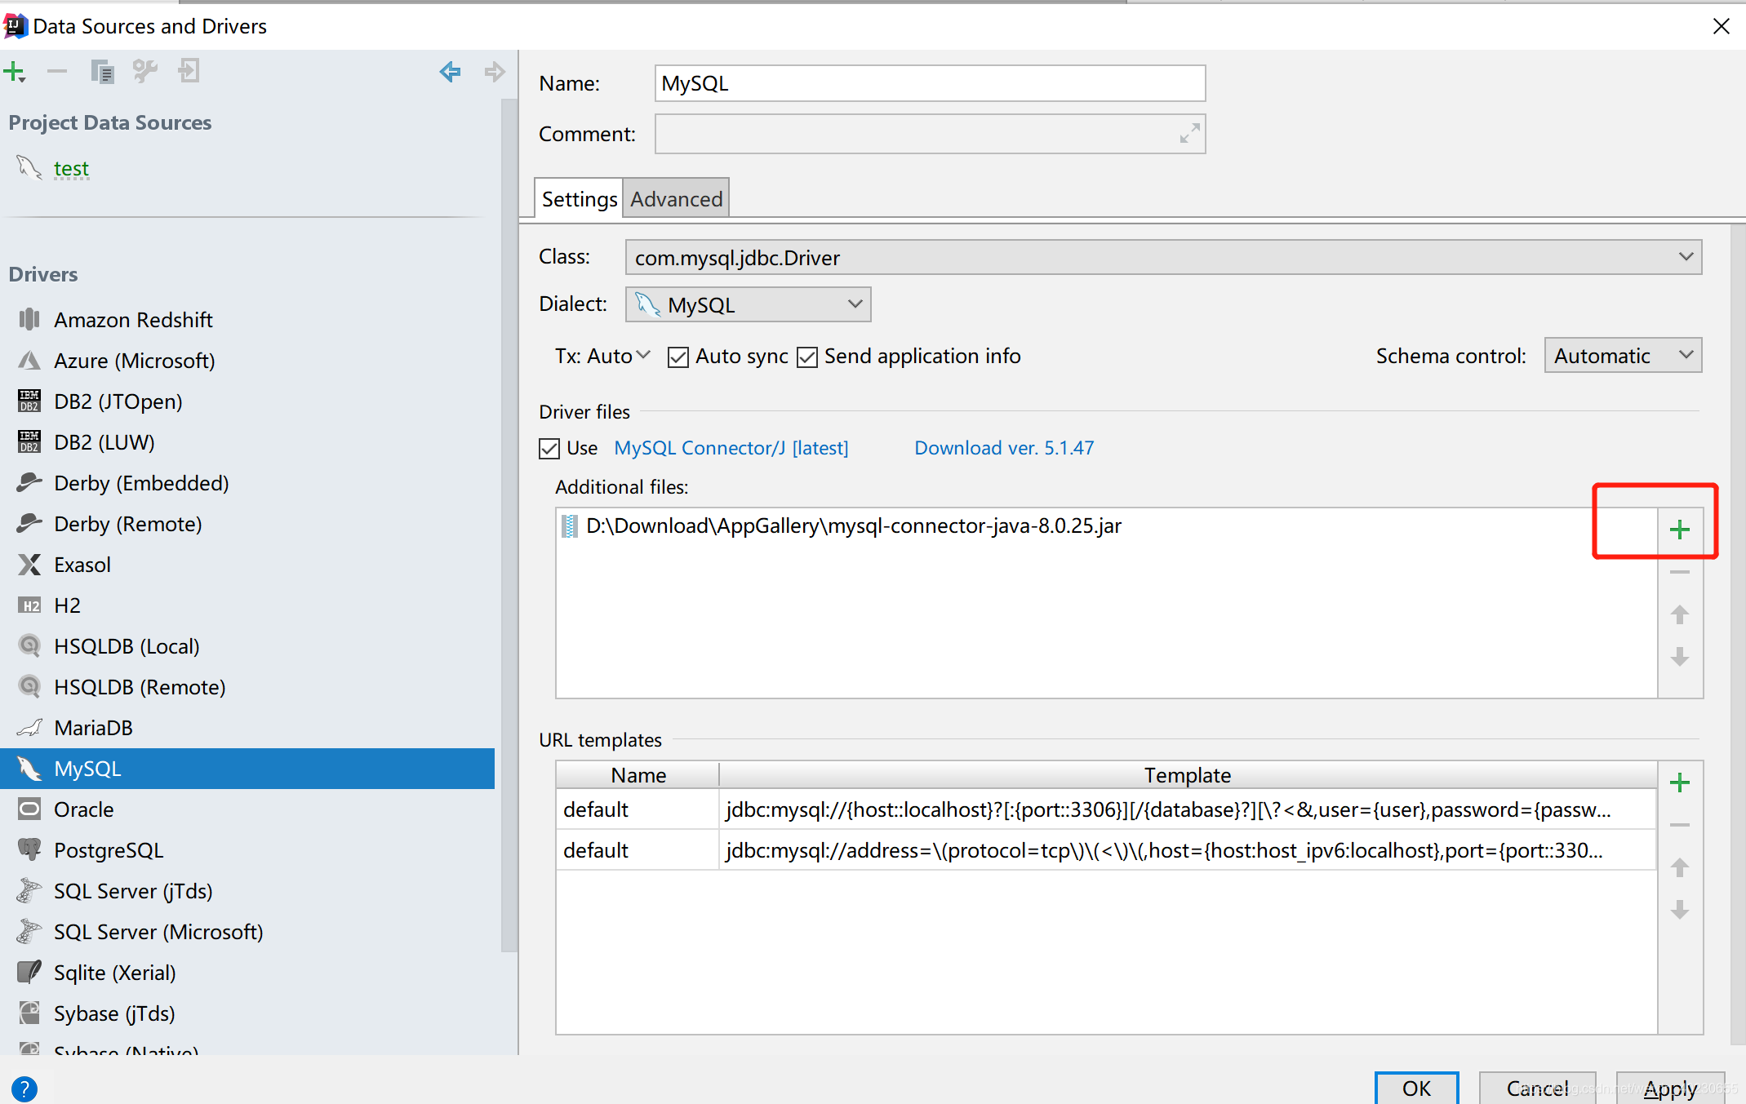Viewport: 1746px width, 1104px height.
Task: Select mysql-connector-java-8.0.25.jar file entry
Action: click(1107, 526)
